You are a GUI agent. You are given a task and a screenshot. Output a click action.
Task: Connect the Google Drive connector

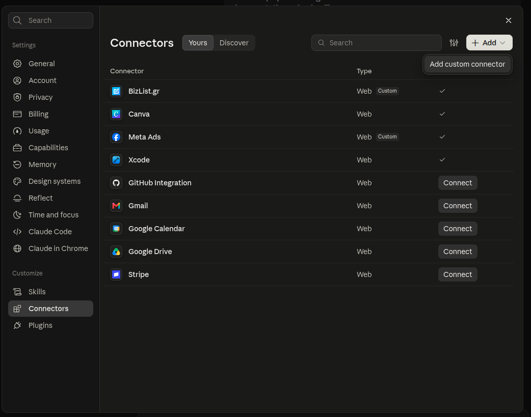[458, 252]
